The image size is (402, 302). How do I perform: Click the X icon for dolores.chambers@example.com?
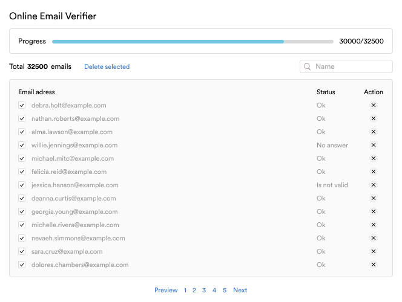[x=374, y=265]
